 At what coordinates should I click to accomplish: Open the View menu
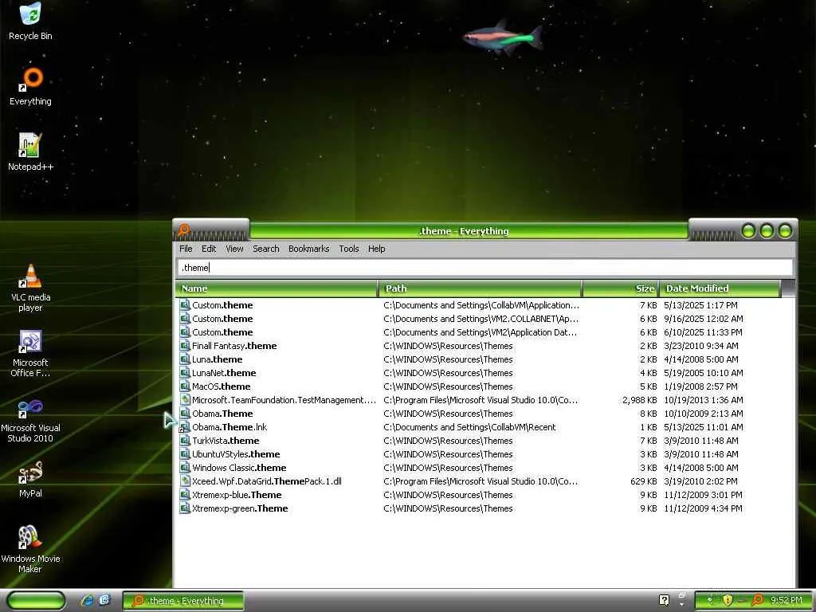234,249
